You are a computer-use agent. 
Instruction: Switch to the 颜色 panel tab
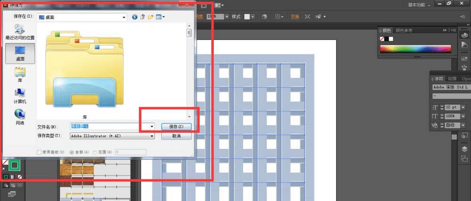(x=387, y=31)
